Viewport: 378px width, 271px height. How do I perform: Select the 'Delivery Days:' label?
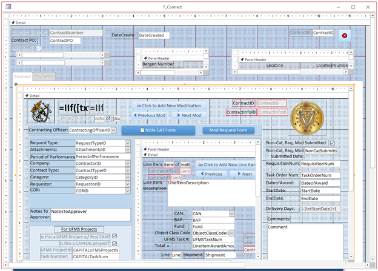283,209
